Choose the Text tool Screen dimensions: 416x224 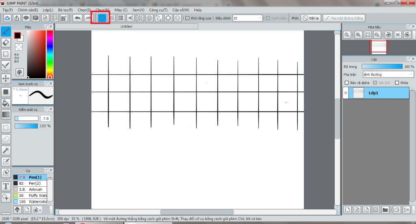(6, 186)
